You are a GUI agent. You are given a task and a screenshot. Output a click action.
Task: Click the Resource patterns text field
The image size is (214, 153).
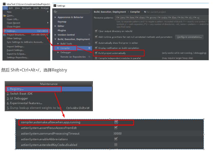click(x=162, y=18)
